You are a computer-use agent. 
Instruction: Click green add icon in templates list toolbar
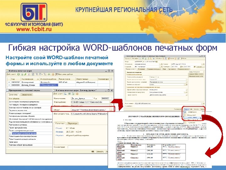[19, 74]
